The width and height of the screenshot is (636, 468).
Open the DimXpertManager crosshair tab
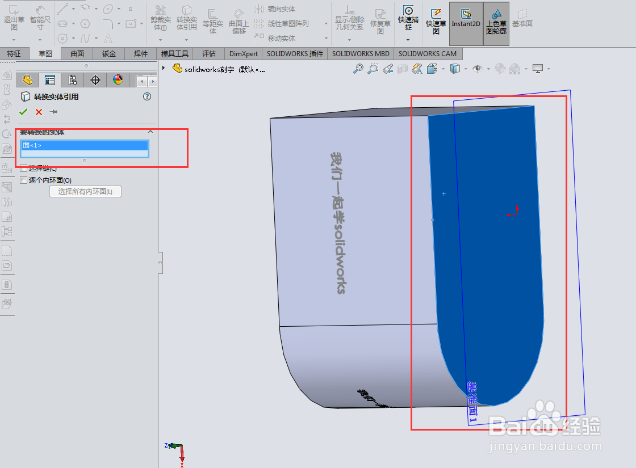coord(95,80)
